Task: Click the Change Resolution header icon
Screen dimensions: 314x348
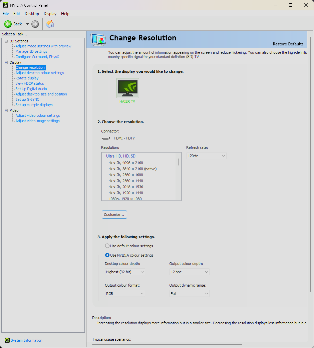Action: click(98, 39)
